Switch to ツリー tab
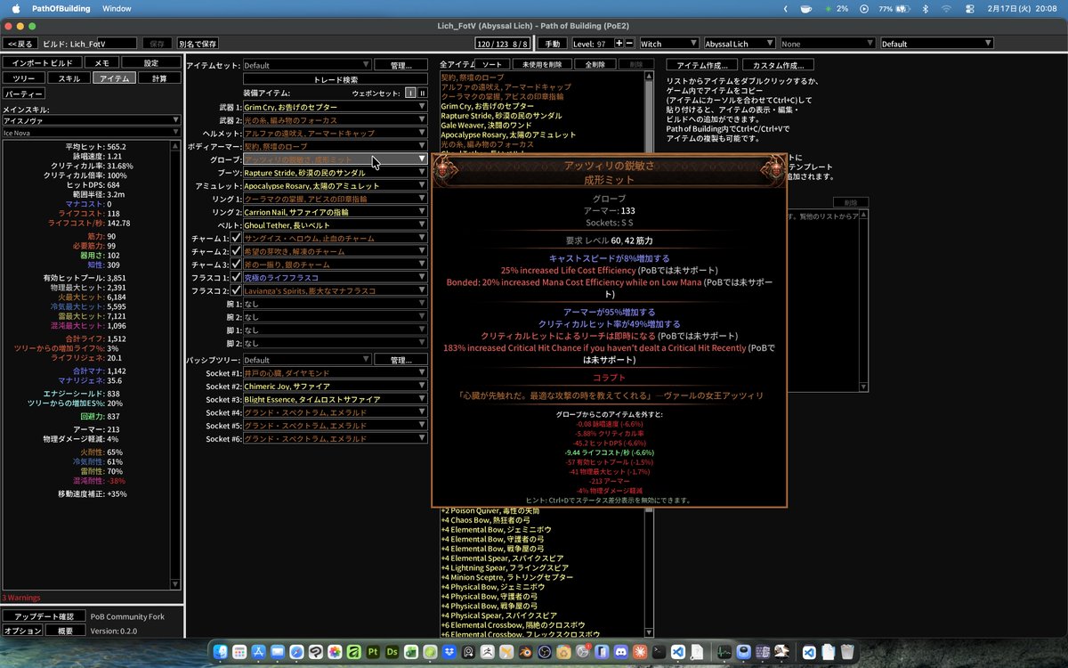The image size is (1068, 668). pos(23,78)
